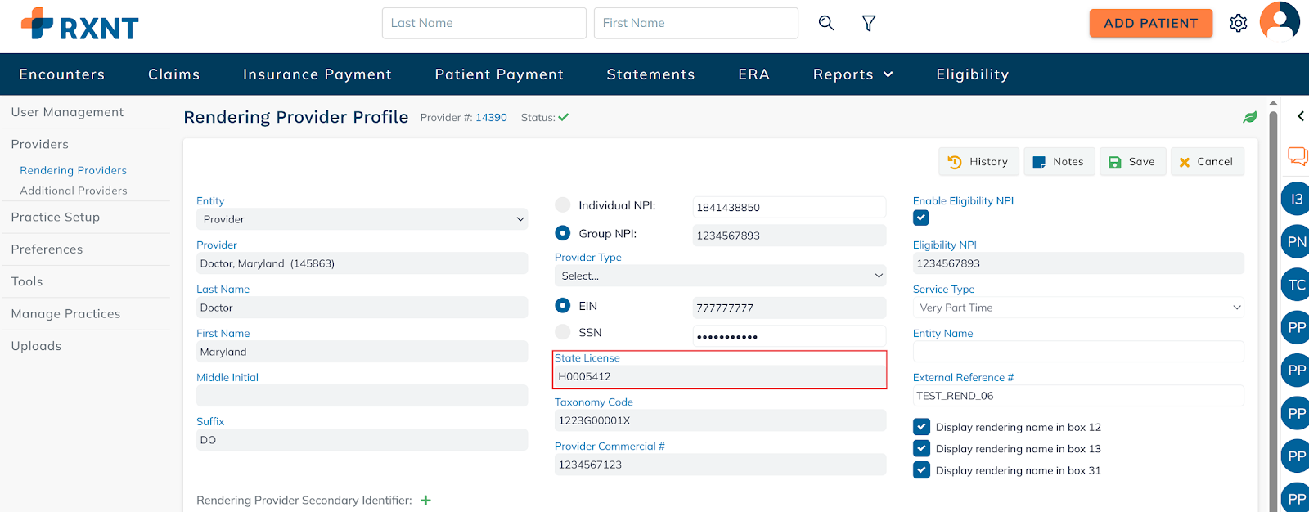The width and height of the screenshot is (1309, 512).
Task: Open the Service Type dropdown
Action: pyautogui.click(x=1077, y=308)
